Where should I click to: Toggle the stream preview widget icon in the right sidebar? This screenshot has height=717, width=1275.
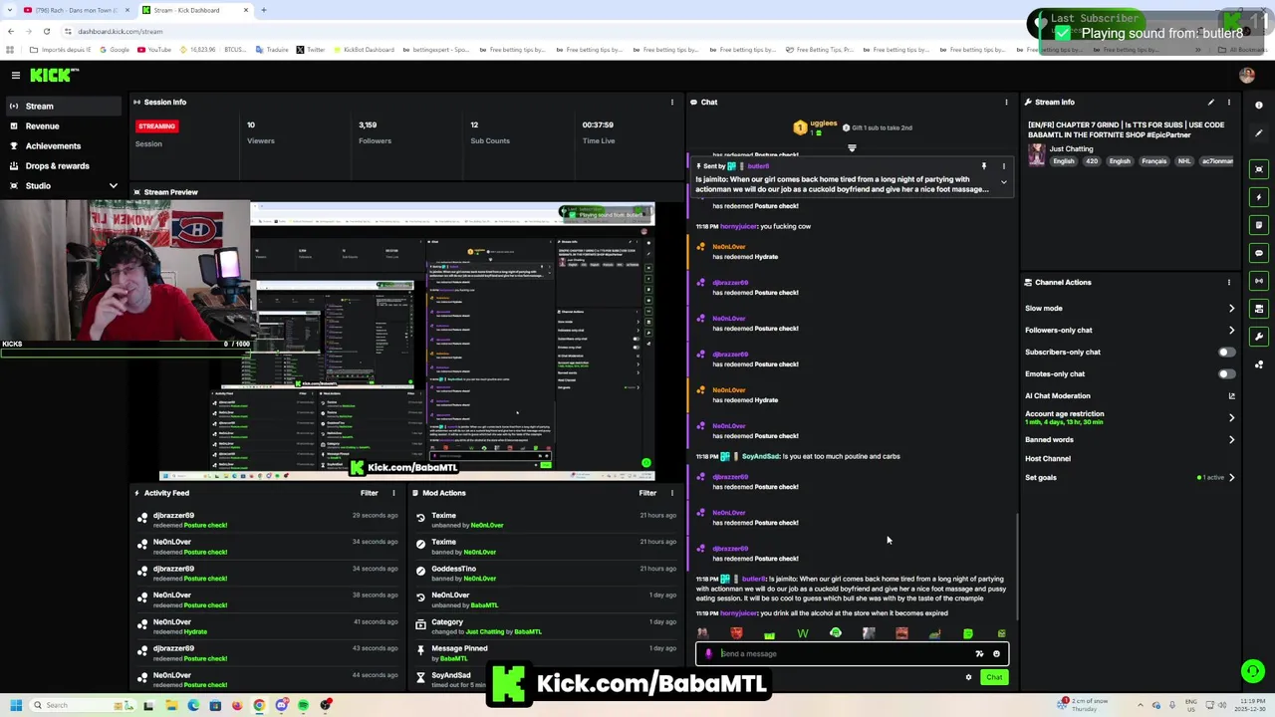(1259, 169)
